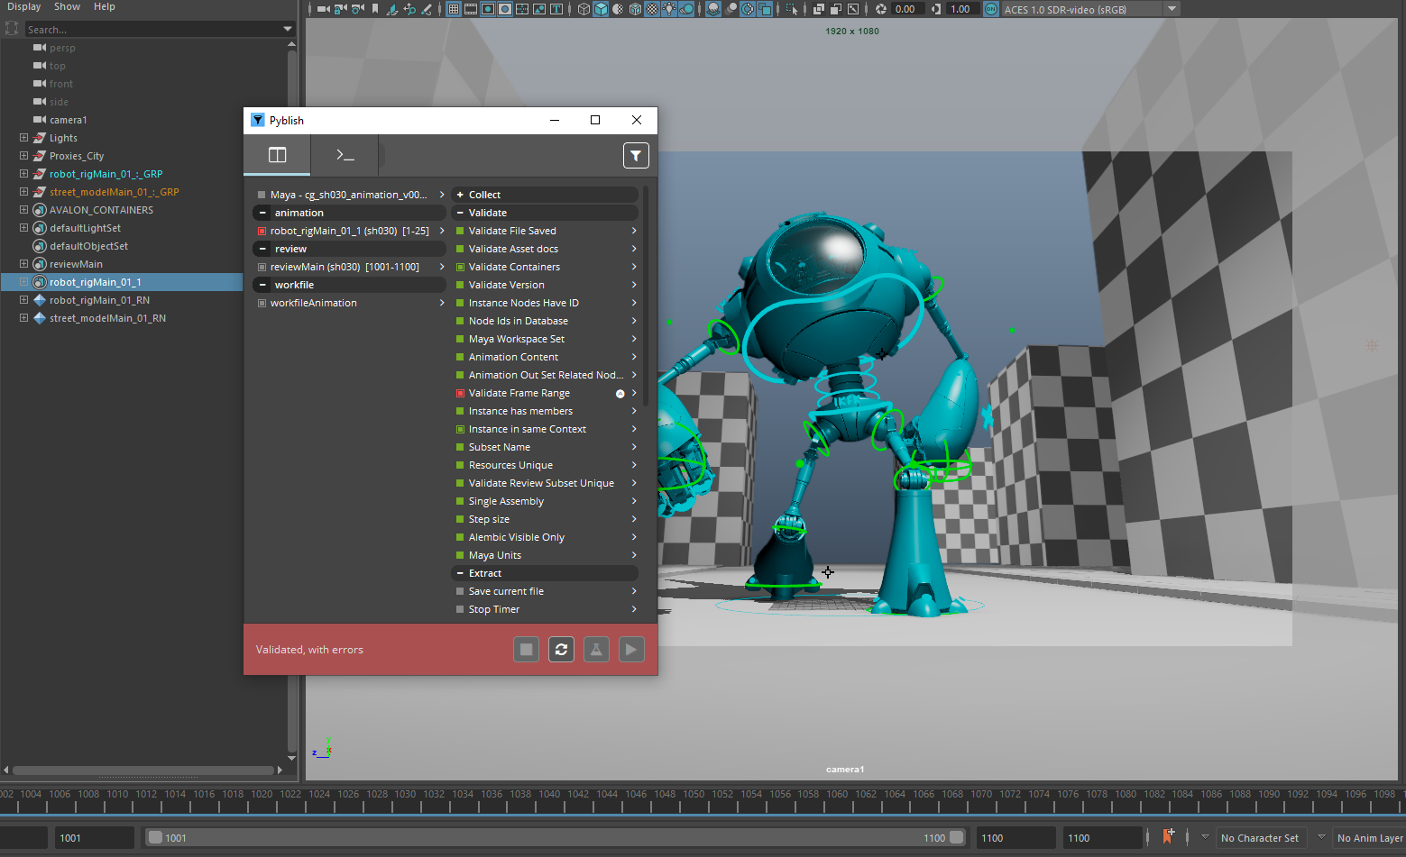The height and width of the screenshot is (857, 1406).
Task: Disable the Validate File Saved plugin checkbox
Action: 461,230
